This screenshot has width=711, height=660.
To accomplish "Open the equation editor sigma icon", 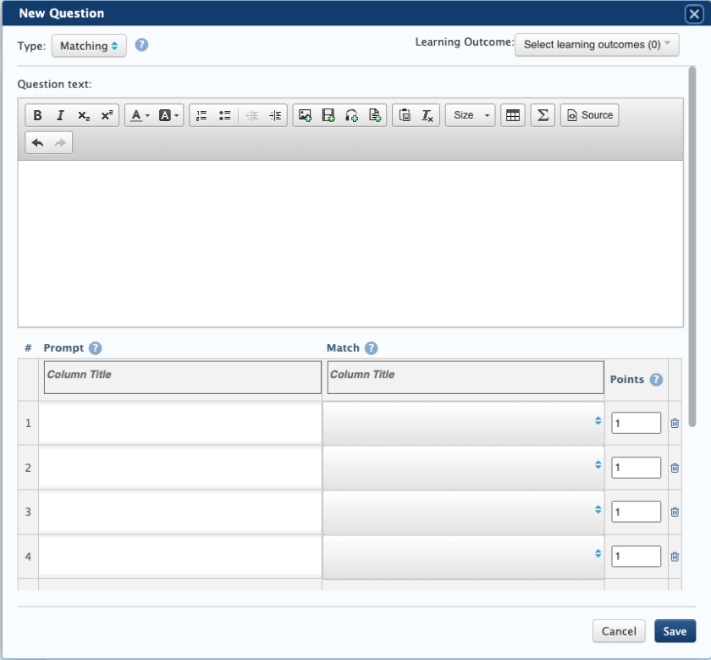I will pyautogui.click(x=543, y=116).
